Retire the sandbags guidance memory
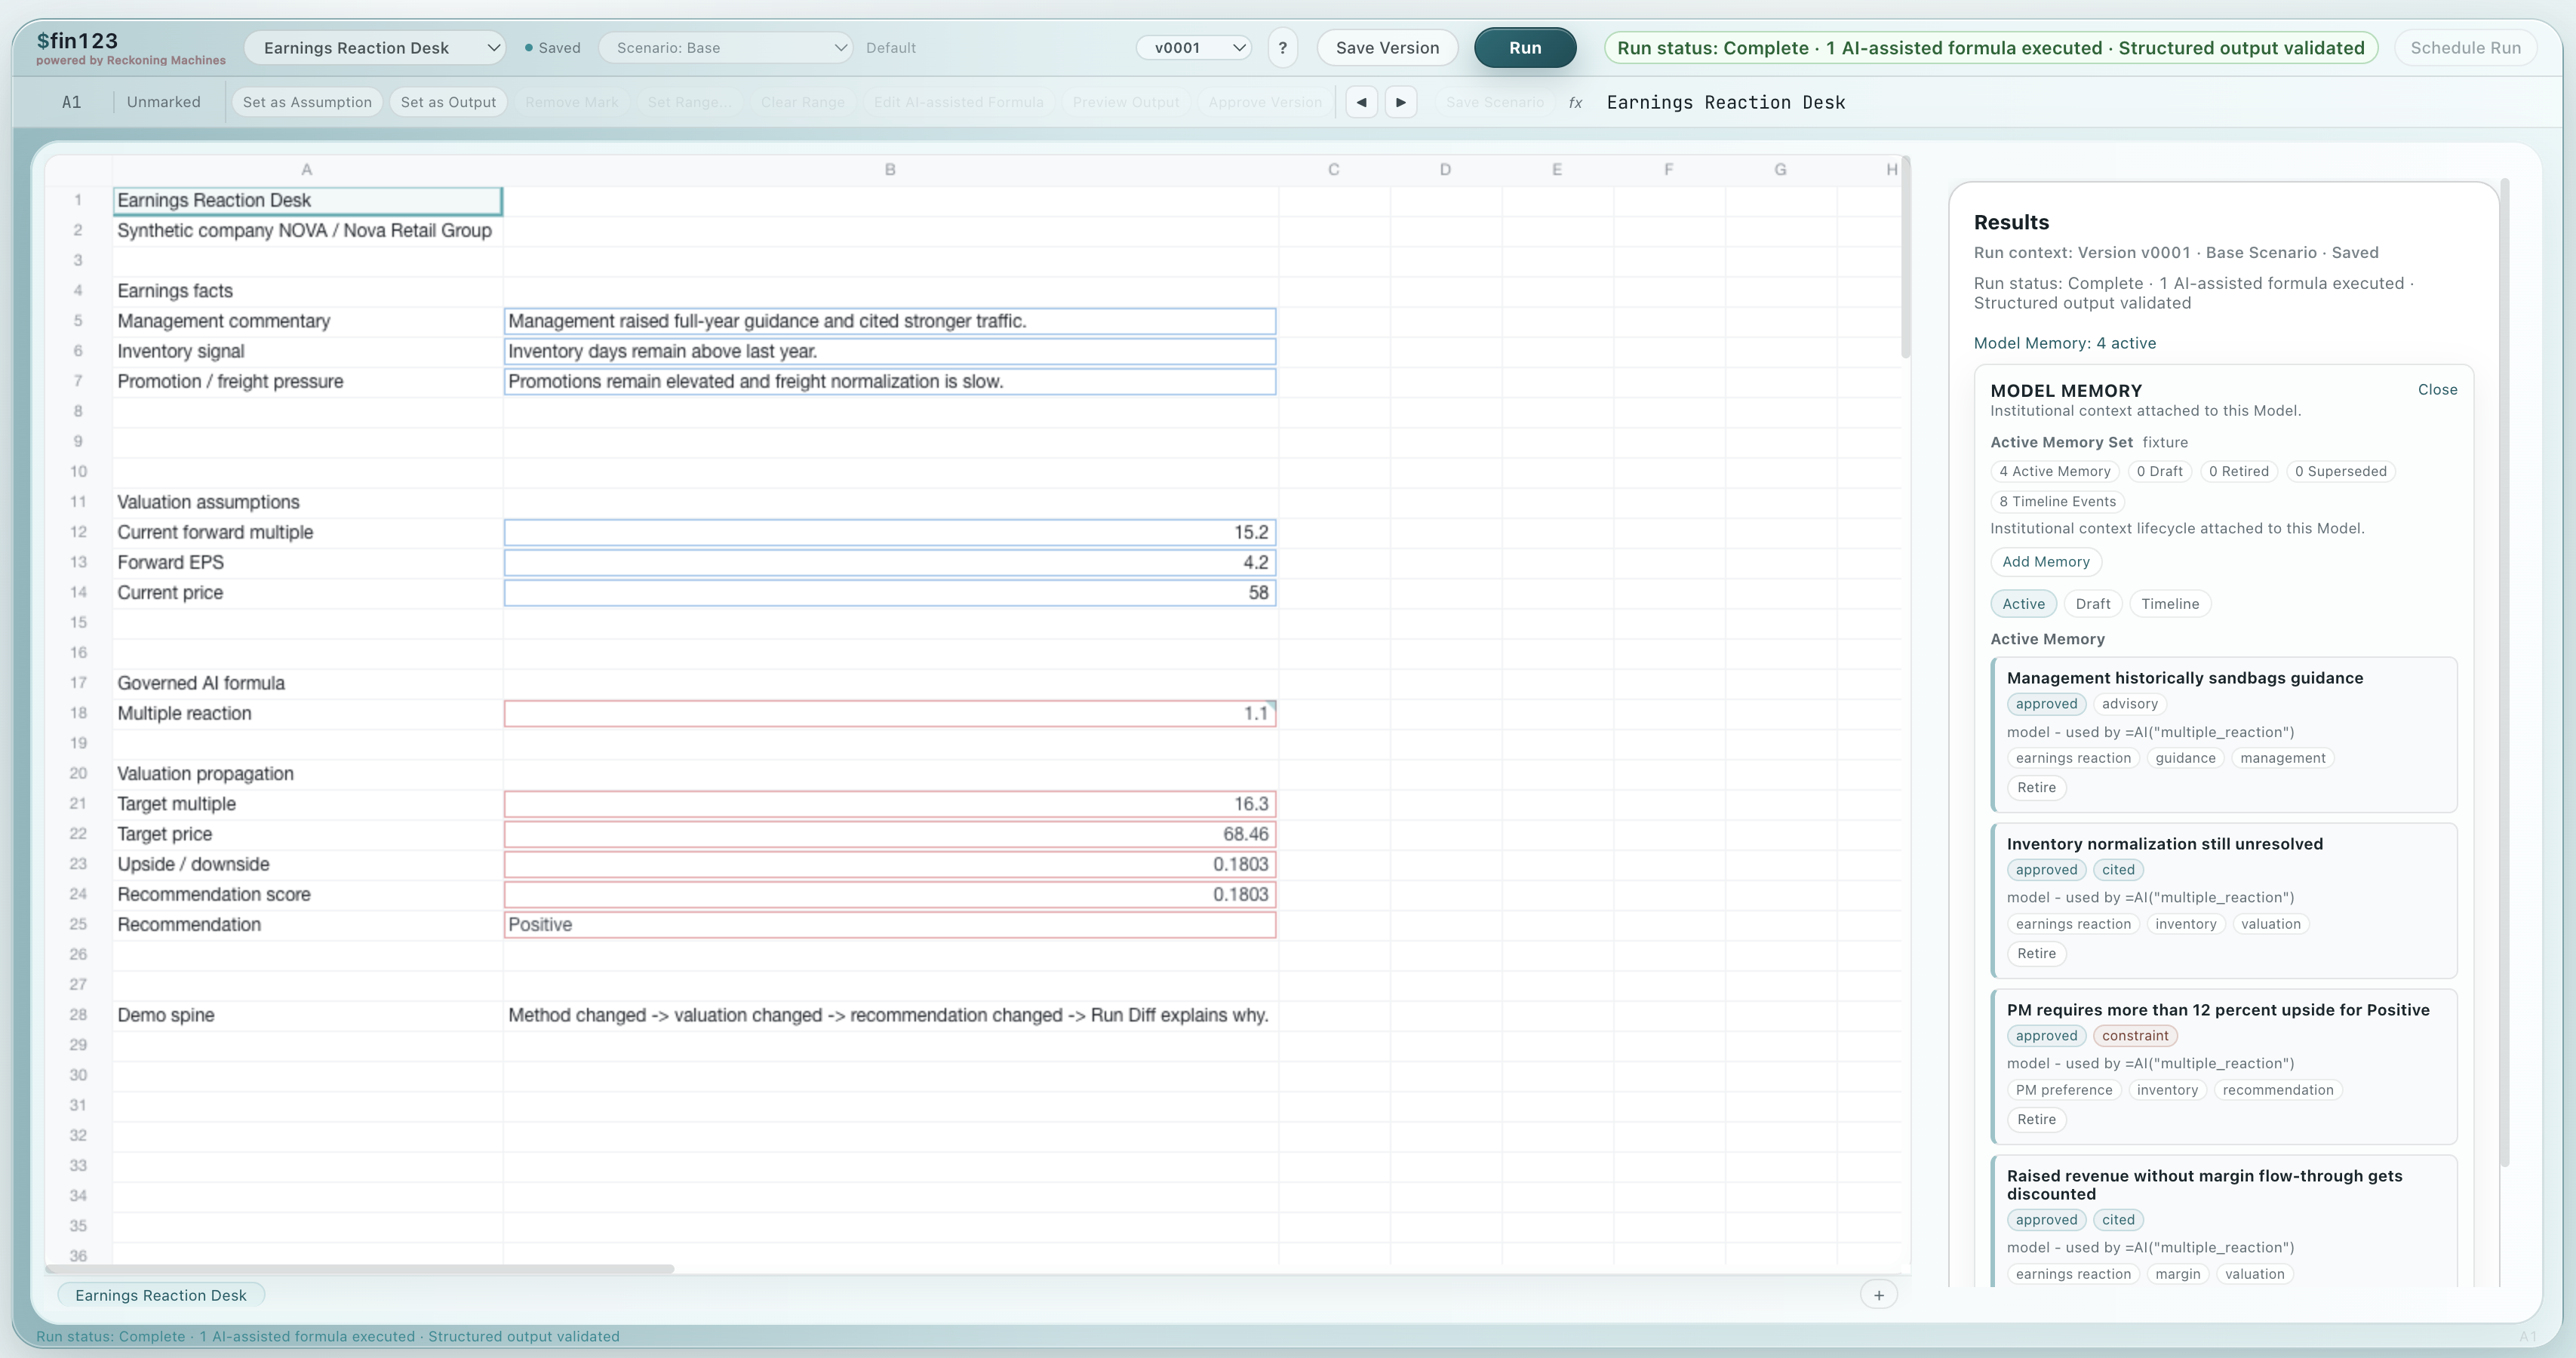Screen dimensions: 2576x1358 (2036, 788)
